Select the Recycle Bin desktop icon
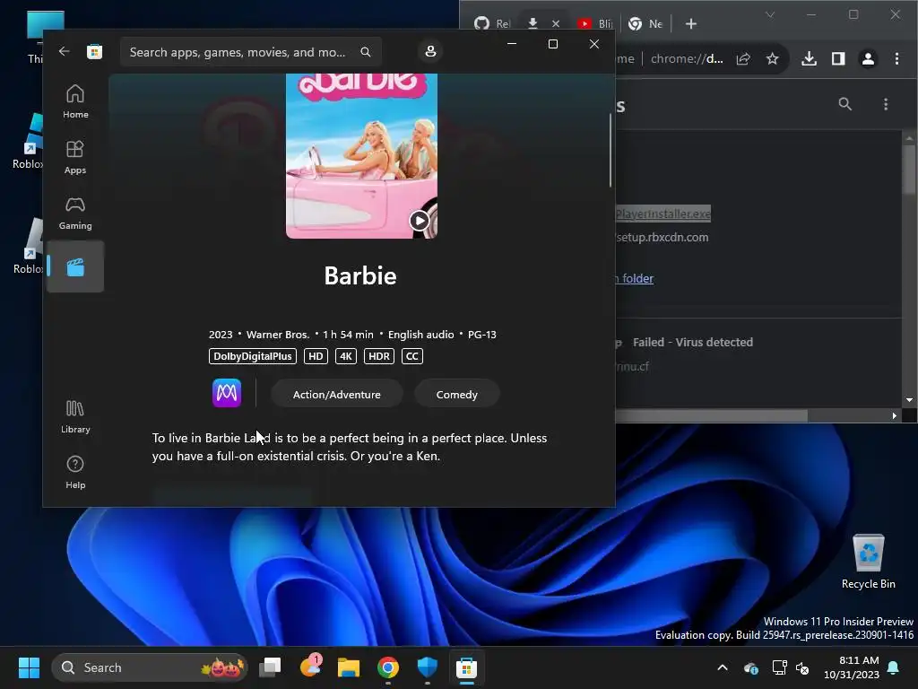 pos(868,562)
